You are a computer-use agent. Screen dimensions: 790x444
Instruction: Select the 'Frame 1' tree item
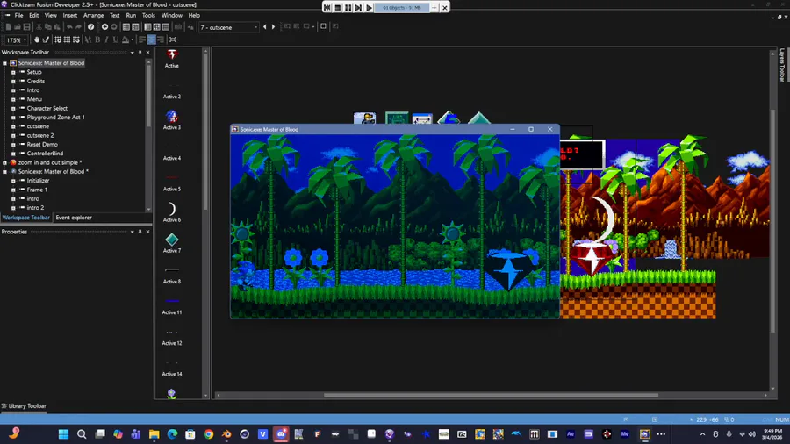(37, 190)
